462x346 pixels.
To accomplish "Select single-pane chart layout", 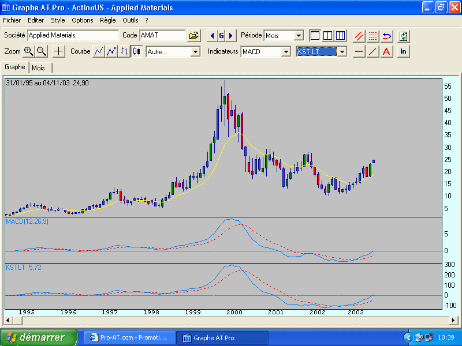I will coord(315,36).
